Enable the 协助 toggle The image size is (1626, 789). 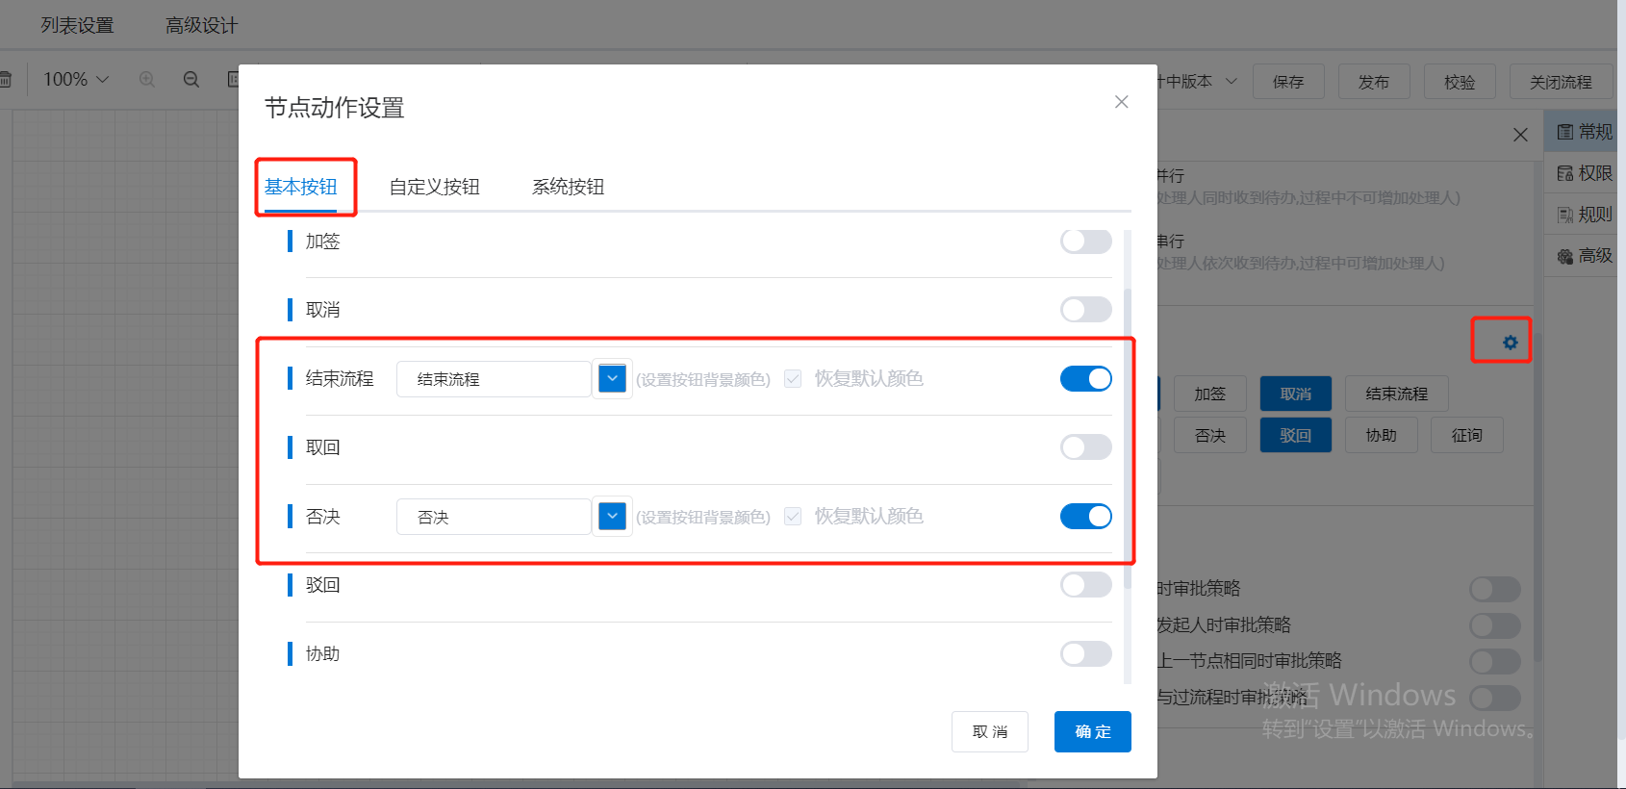(x=1086, y=654)
